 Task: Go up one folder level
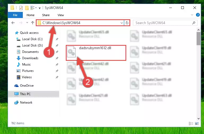(x=33, y=23)
